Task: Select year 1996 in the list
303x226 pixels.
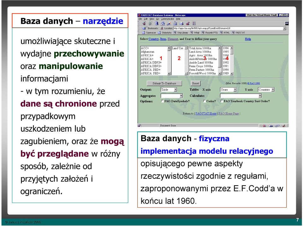Action: pyautogui.click(x=226, y=48)
